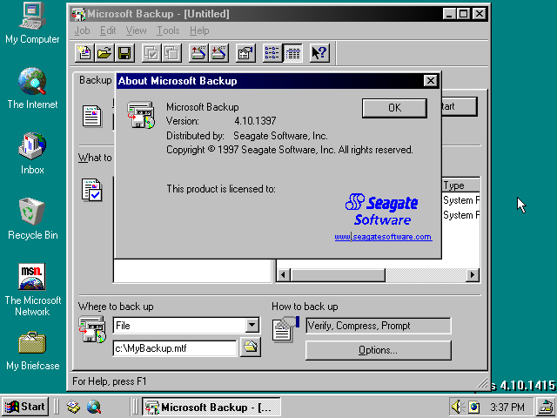557x418 pixels.
Task: Click the c:\MyBackup.mtf path field
Action: (175, 348)
